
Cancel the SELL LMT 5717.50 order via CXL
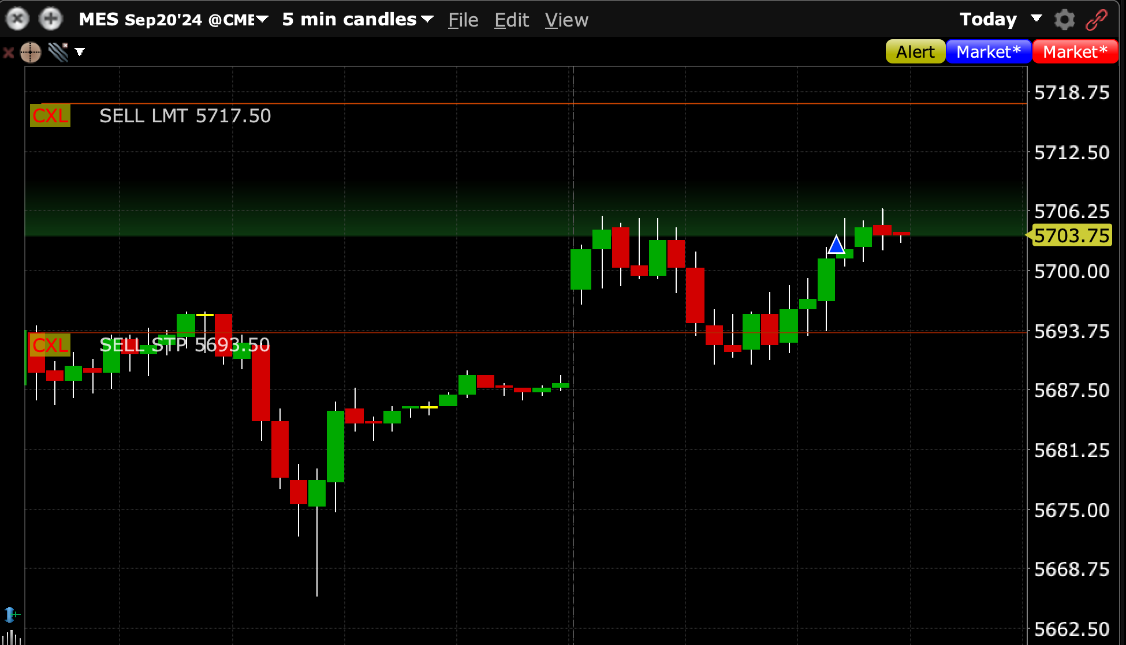50,115
